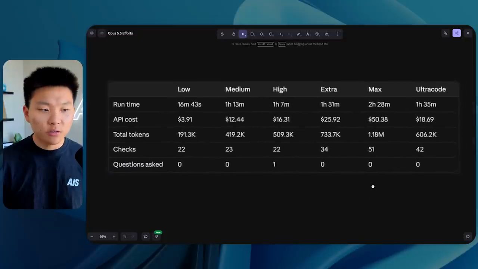
Task: Toggle the left sidebar panel icon
Action: (91, 33)
